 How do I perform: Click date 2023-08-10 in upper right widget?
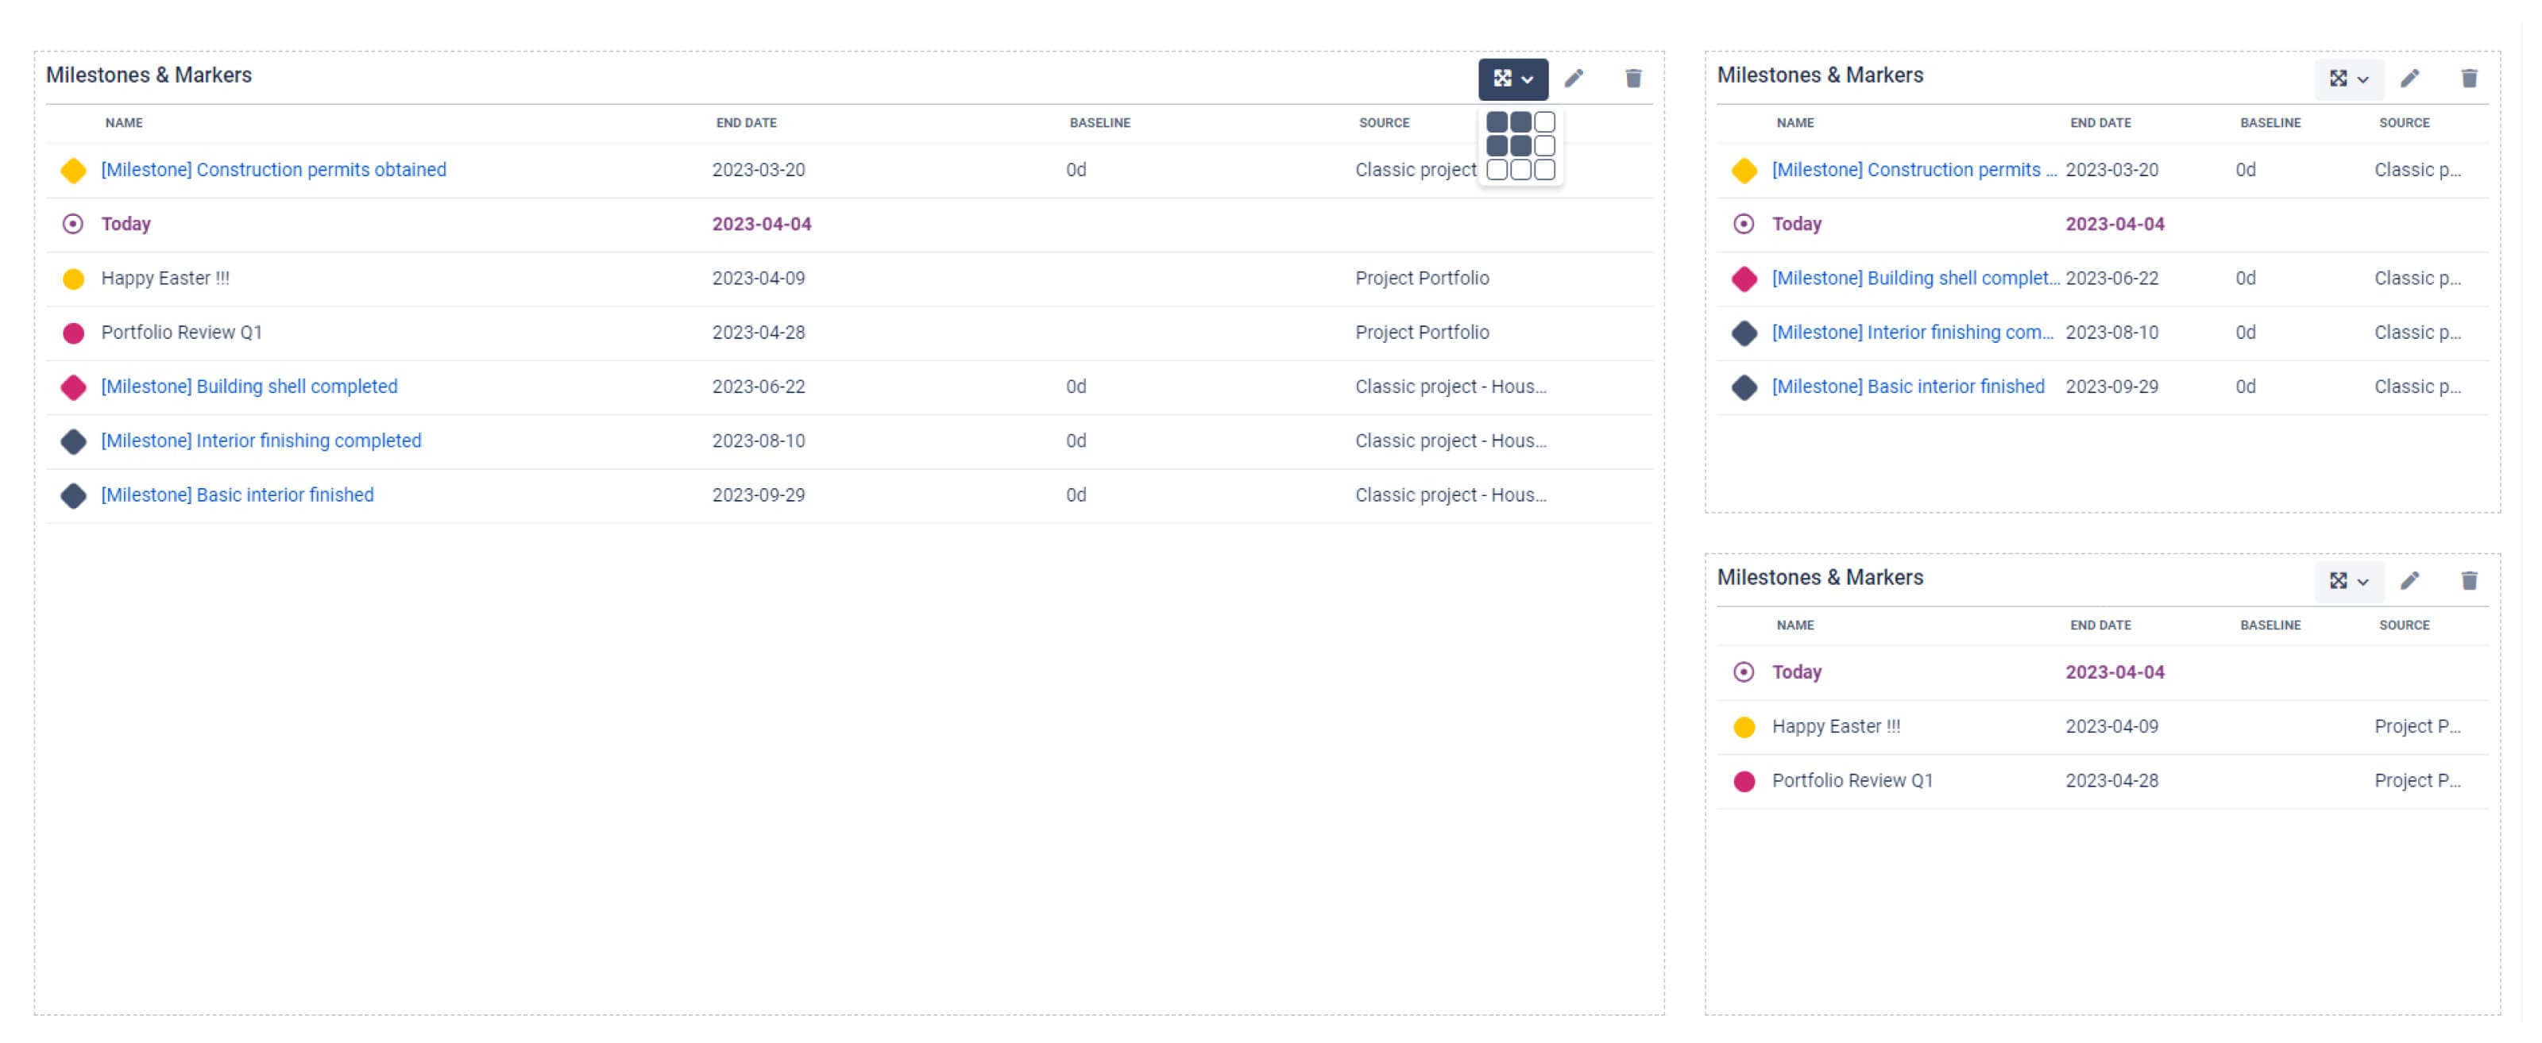(2111, 333)
